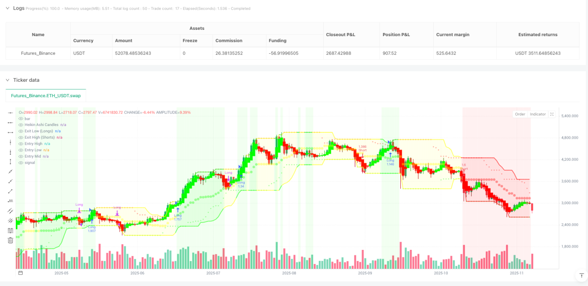588x286 pixels.
Task: Click the Estimated returns column header
Action: click(538, 34)
